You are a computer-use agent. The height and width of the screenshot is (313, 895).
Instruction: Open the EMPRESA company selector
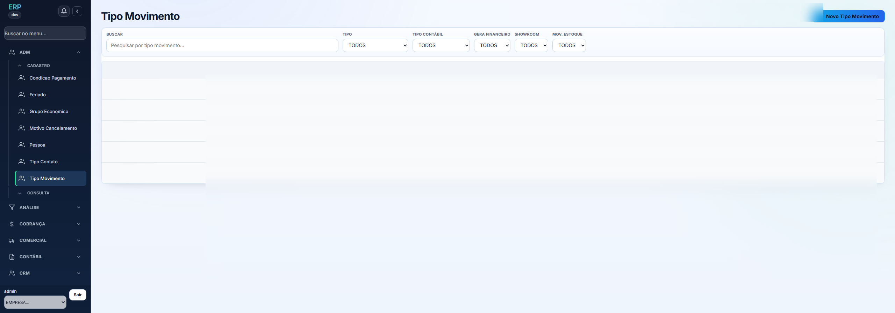point(35,302)
